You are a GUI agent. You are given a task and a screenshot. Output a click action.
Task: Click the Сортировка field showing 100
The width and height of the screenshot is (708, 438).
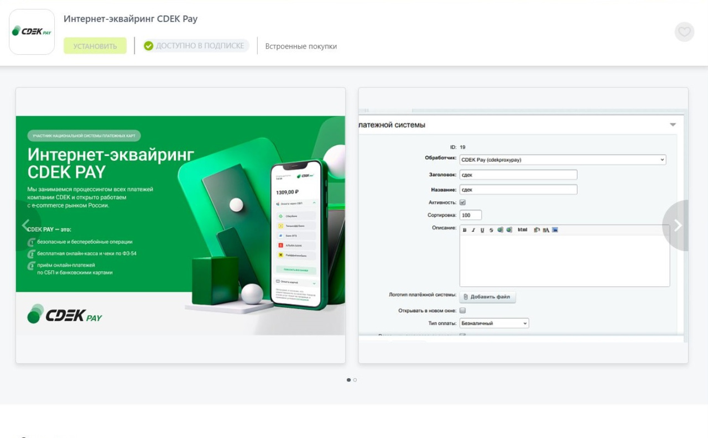tap(471, 215)
